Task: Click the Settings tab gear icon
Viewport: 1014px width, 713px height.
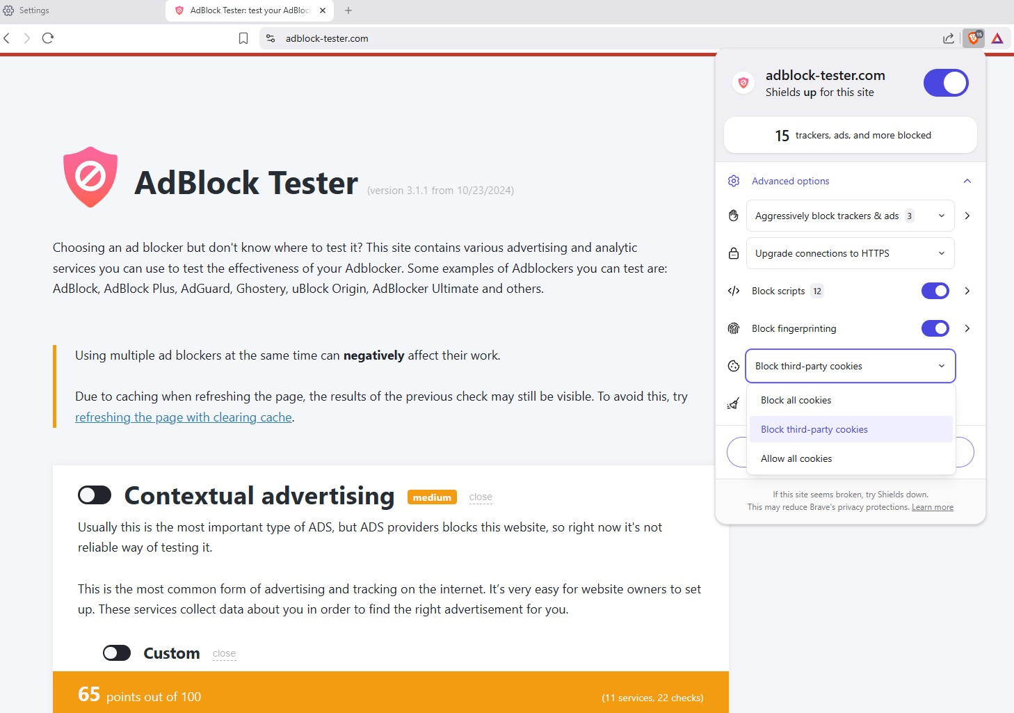Action: point(8,10)
